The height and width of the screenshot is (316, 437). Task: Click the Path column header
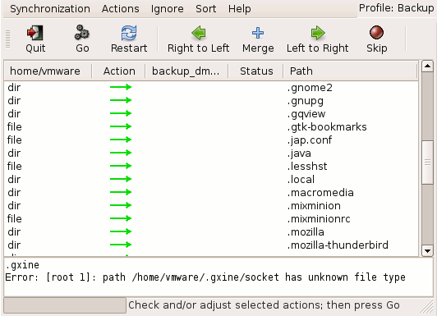(350, 71)
